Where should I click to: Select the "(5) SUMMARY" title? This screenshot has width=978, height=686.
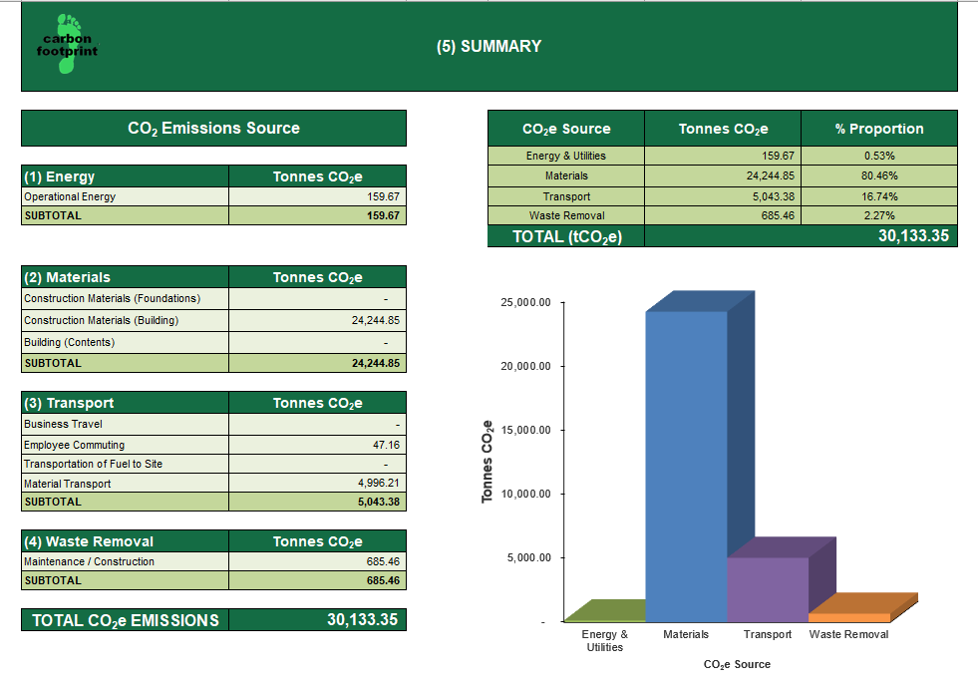(489, 46)
